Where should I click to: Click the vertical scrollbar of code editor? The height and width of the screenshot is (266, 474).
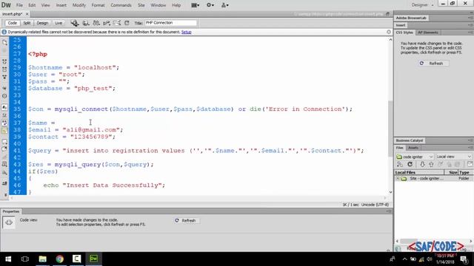[390, 129]
